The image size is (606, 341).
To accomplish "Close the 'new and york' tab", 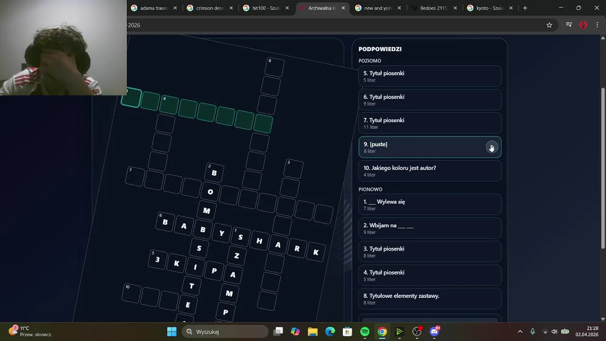I will 399,8.
